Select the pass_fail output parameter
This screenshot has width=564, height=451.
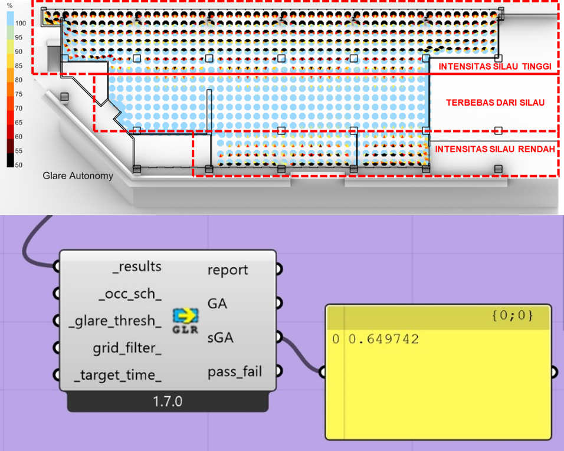click(x=235, y=372)
